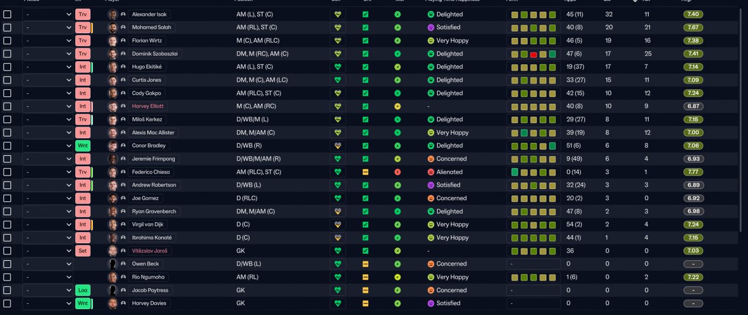This screenshot has width=748, height=315.
Task: Click Mohamed Salah's player portrait
Action: click(113, 27)
